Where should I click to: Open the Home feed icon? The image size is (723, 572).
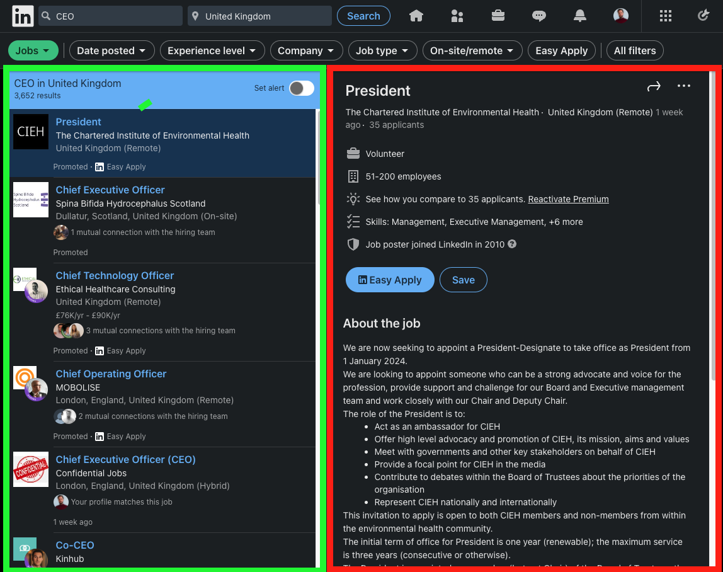point(416,15)
